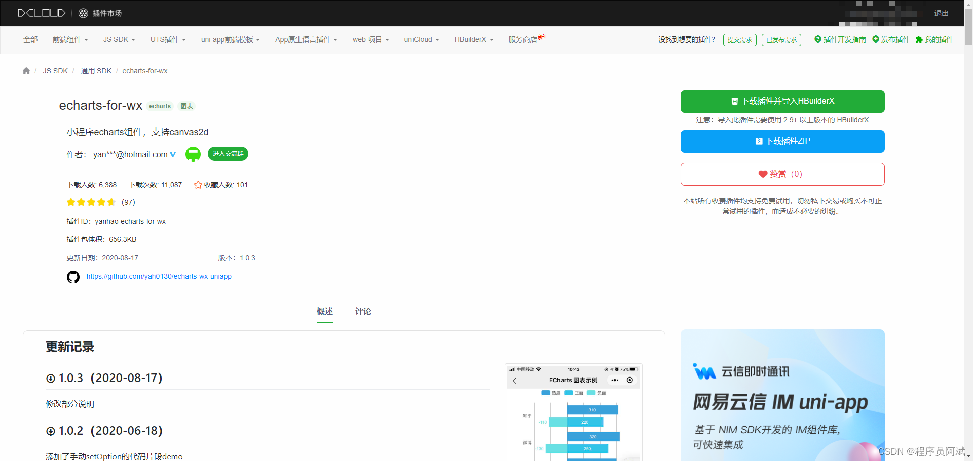Click the blue 下载插件ZIP button

(x=782, y=141)
